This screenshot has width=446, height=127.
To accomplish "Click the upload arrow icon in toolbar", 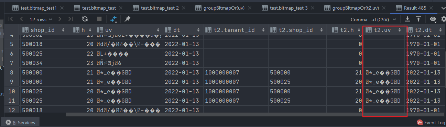I will click(x=418, y=19).
